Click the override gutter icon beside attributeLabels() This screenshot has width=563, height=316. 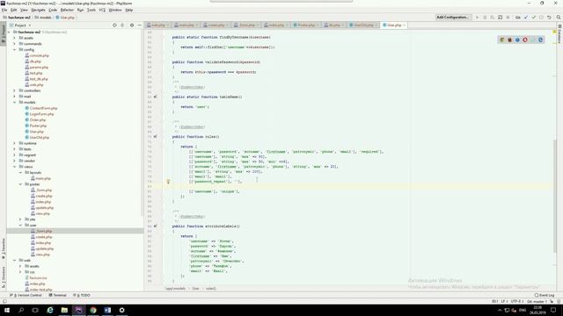(156, 226)
